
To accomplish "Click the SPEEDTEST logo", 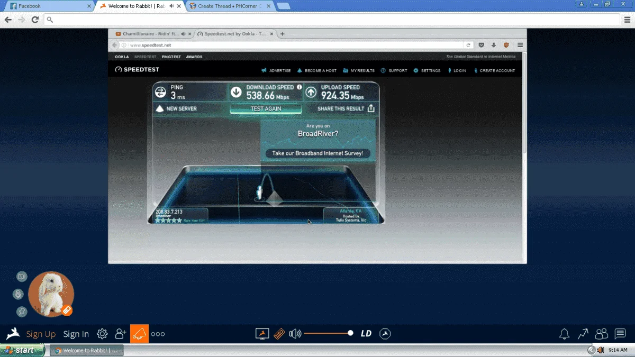I will 137,70.
